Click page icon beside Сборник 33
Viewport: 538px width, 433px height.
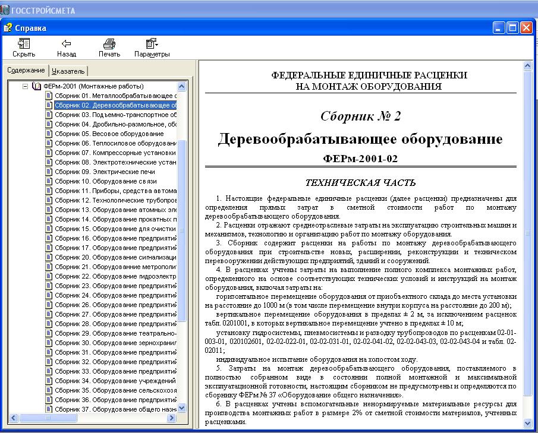(49, 371)
